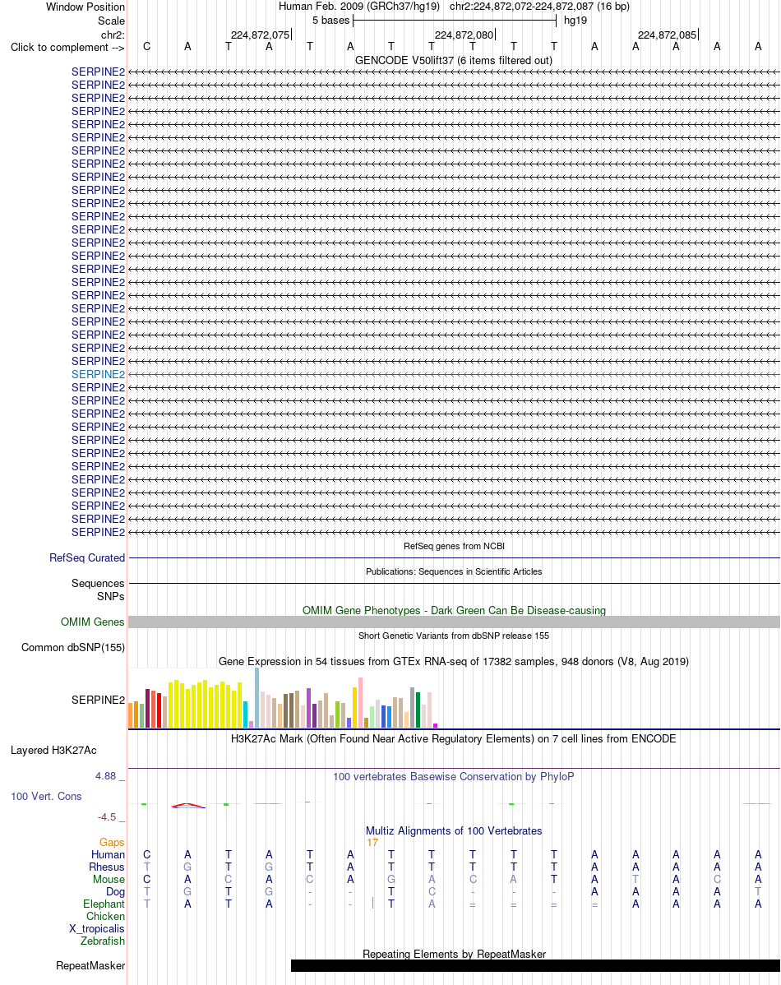This screenshot has height=985, width=781.
Task: Click the 'chr2:' ruler label
Action: 113,35
